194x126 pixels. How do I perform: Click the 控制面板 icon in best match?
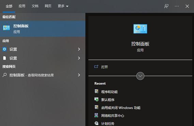[6, 28]
